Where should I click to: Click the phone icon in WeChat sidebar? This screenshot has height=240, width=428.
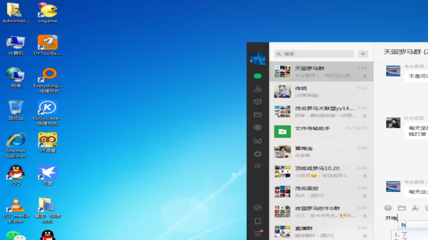[x=258, y=221]
